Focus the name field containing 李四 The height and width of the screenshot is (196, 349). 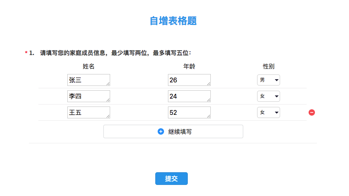point(89,96)
